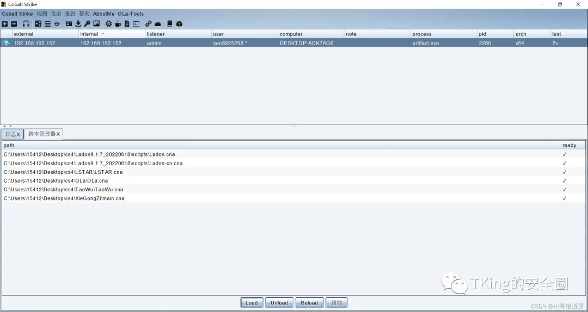The image size is (588, 312).
Task: Click the chain link host file icon
Action: point(149,24)
